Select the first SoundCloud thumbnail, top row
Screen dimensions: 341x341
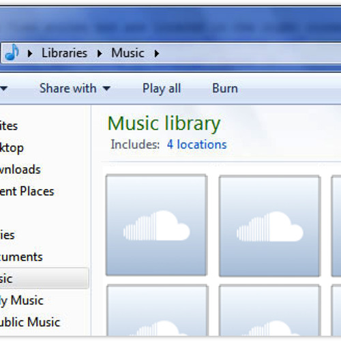click(156, 225)
